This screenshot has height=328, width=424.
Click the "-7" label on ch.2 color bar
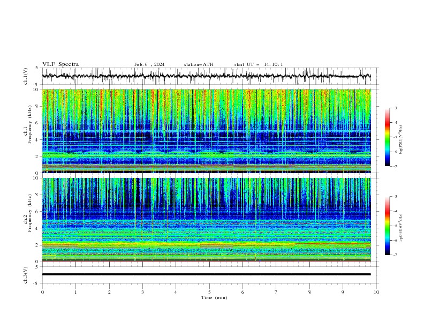point(395,255)
